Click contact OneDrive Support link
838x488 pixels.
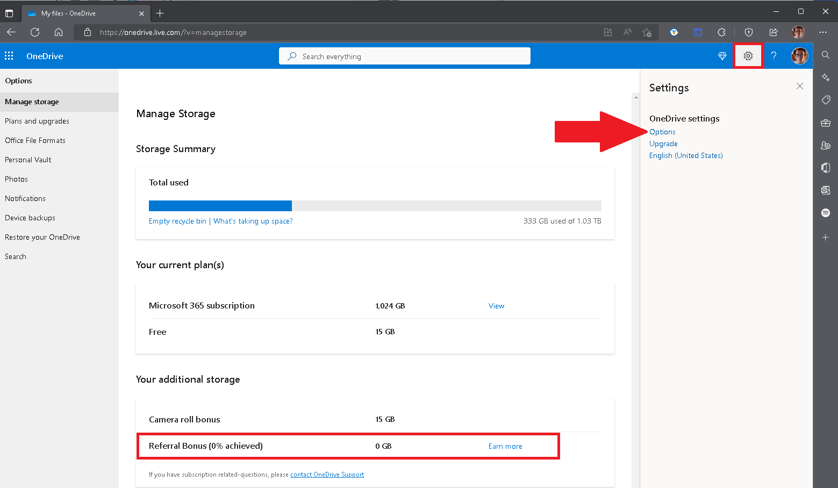(x=327, y=475)
